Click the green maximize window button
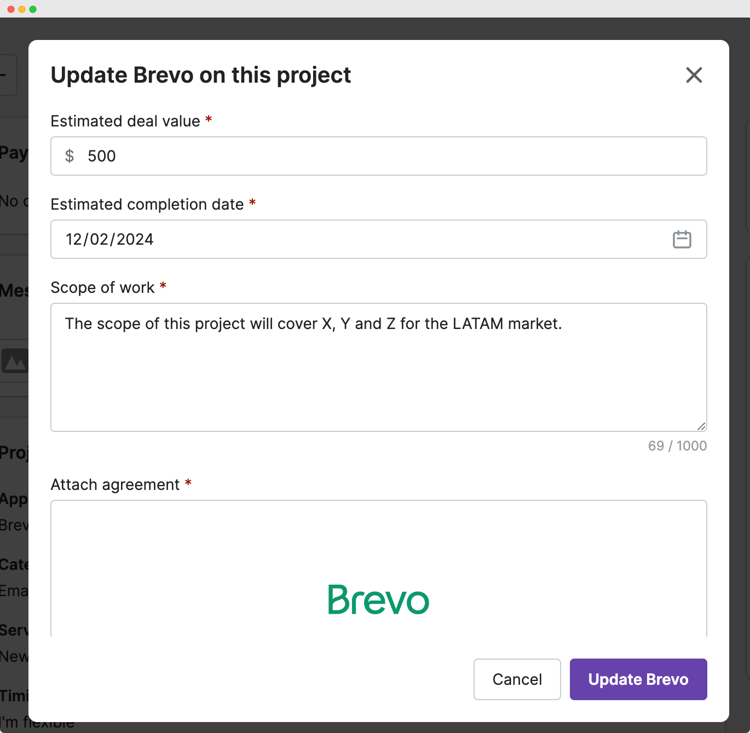This screenshot has width=750, height=733. (33, 9)
